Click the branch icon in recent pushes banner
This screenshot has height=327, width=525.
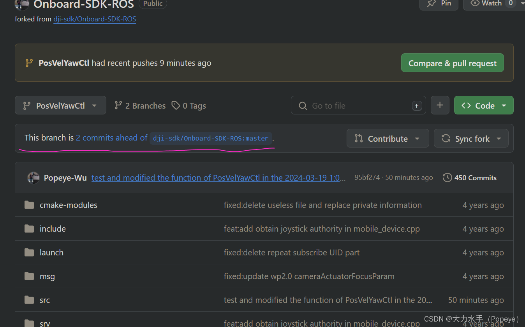29,63
